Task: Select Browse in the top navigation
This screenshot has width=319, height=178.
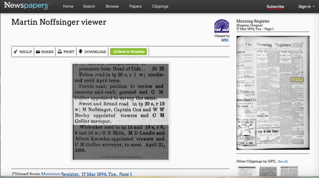Action: [112, 7]
